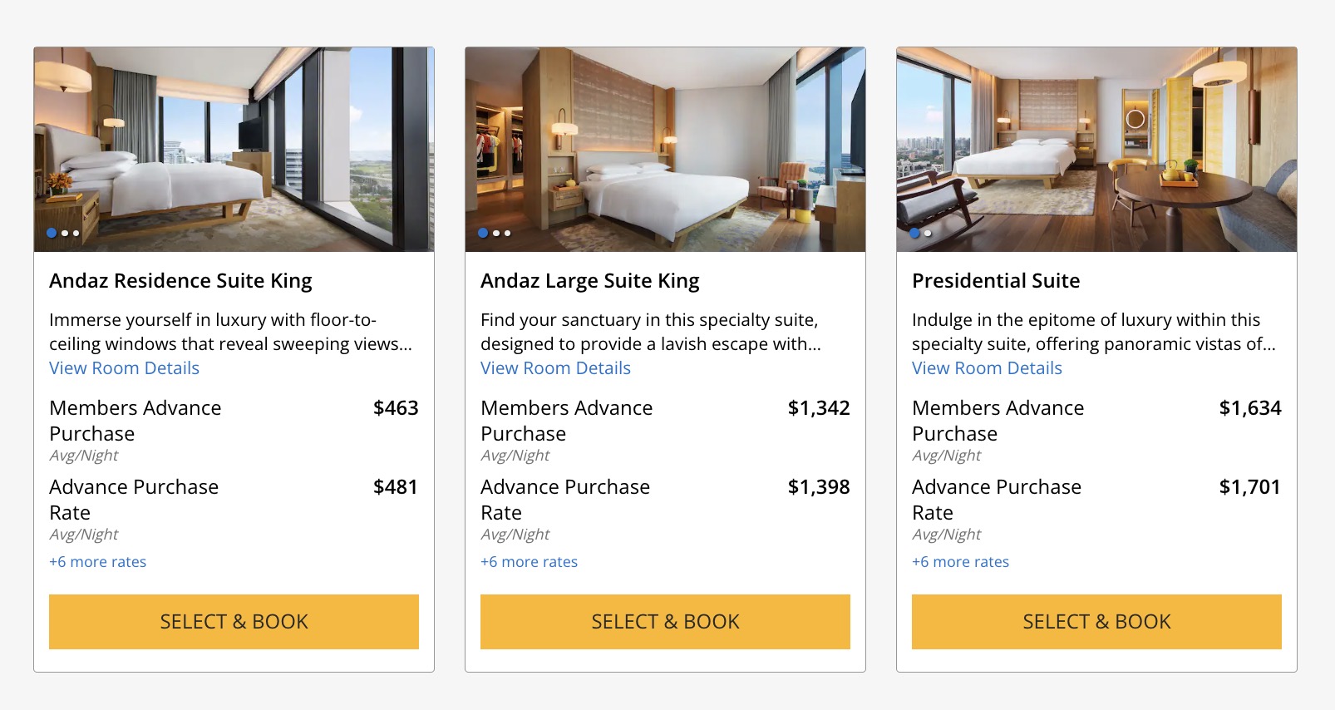Click the last carousel dot under Andaz Residence Suite King
This screenshot has width=1335, height=710.
coord(76,234)
